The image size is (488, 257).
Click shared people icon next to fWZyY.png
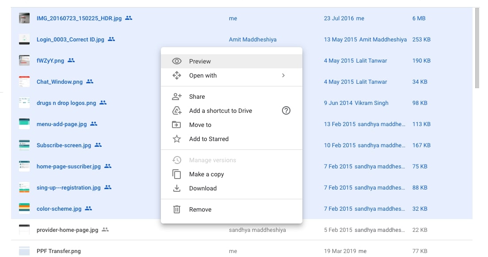tap(71, 60)
